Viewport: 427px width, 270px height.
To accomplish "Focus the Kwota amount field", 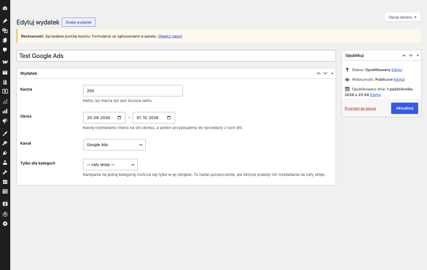I will (x=133, y=91).
